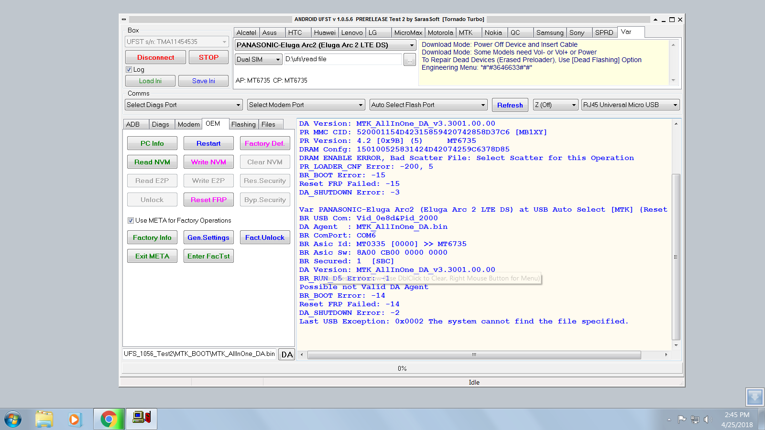
Task: Open the network tray icon
Action: [x=695, y=419]
